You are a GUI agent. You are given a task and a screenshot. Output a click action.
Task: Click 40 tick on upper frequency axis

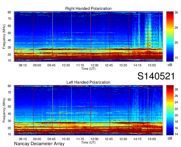[x=9, y=40]
